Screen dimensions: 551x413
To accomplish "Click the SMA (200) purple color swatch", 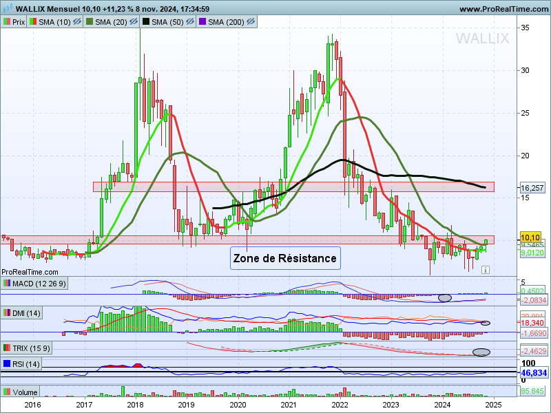I will pyautogui.click(x=202, y=22).
